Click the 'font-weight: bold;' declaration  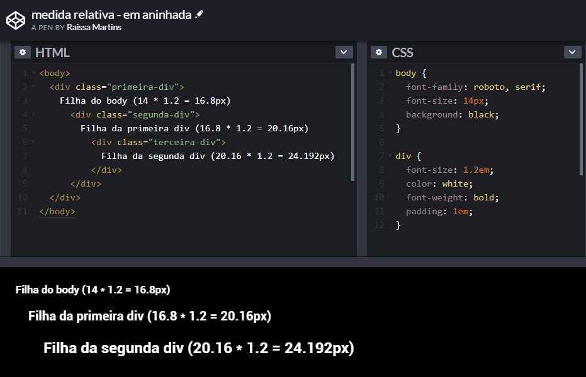click(x=452, y=198)
